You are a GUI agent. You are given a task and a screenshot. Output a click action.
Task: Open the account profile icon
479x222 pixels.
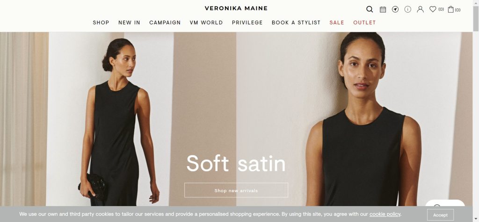pyautogui.click(x=421, y=9)
